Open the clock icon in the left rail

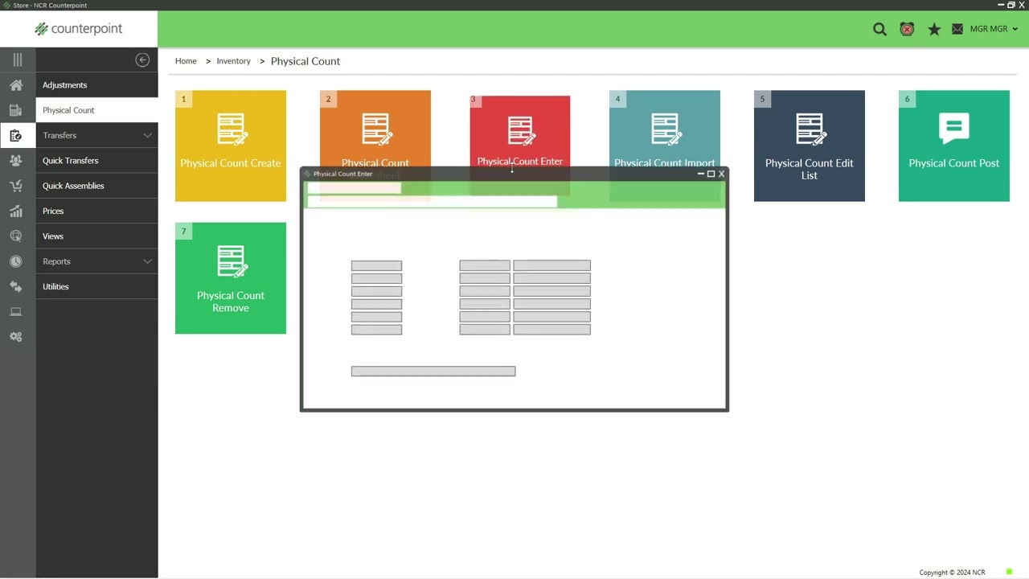pyautogui.click(x=16, y=261)
